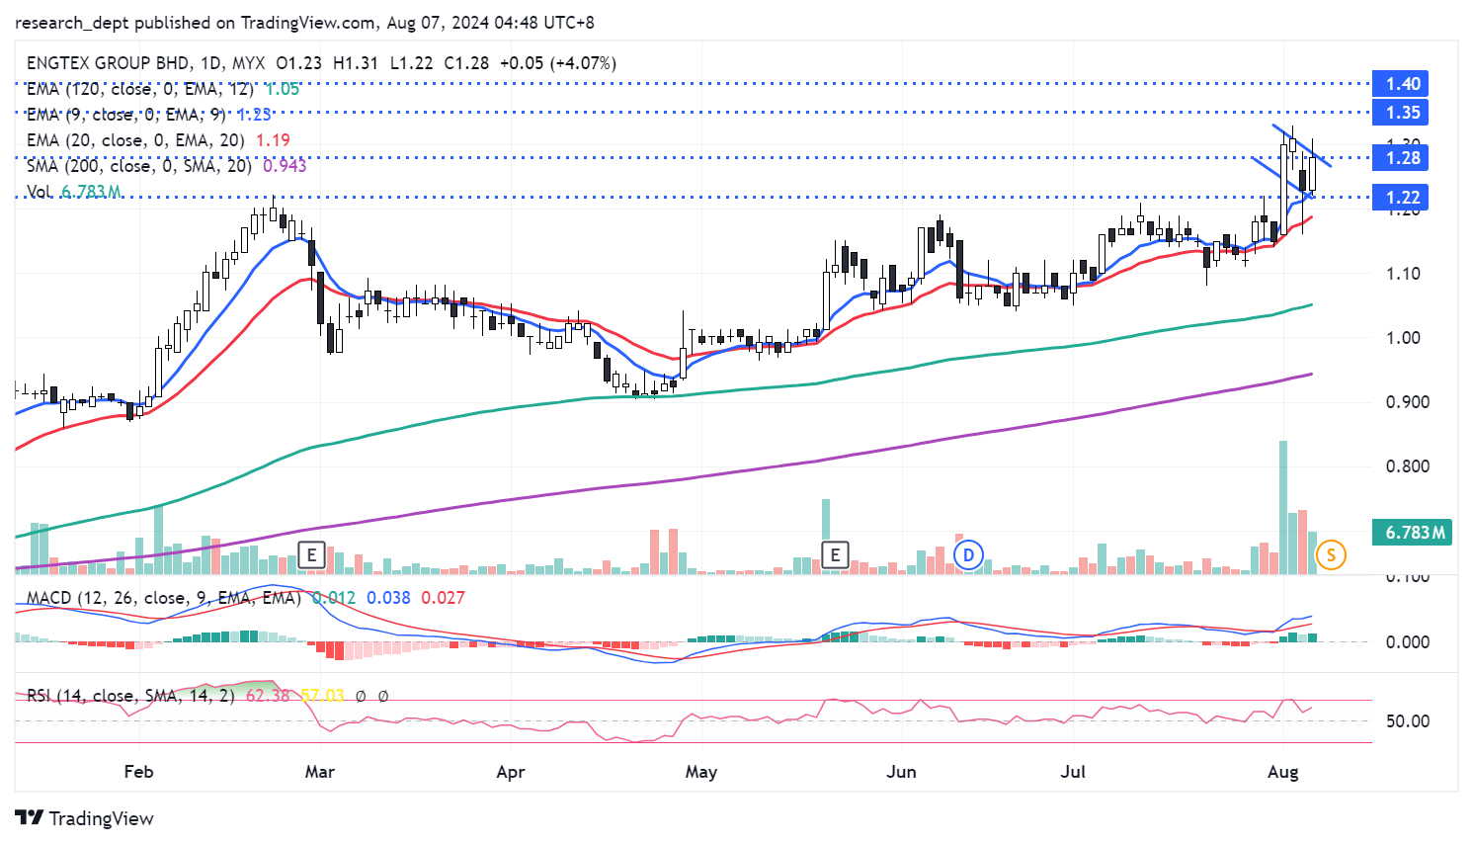1473x844 pixels.
Task: Click the 'Aug' label on time axis
Action: (1282, 772)
